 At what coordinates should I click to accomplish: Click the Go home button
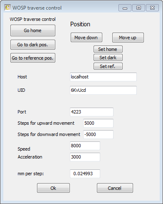click(x=33, y=30)
